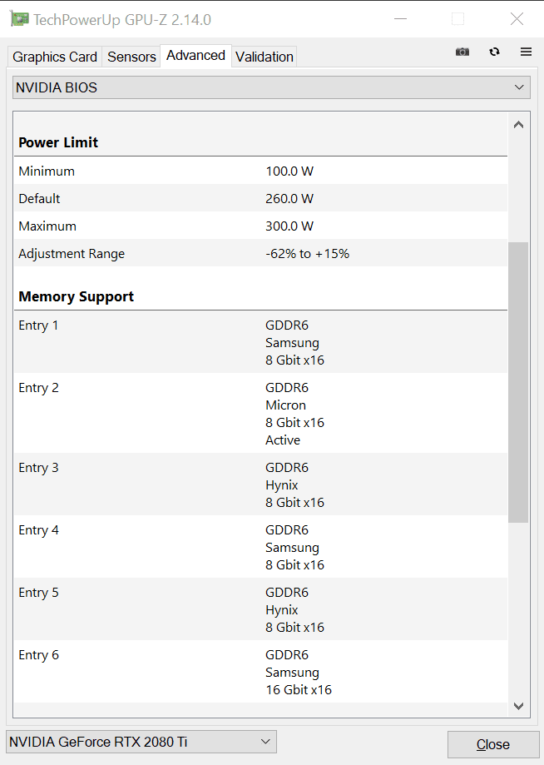Select the Default power limit row

coord(261,199)
